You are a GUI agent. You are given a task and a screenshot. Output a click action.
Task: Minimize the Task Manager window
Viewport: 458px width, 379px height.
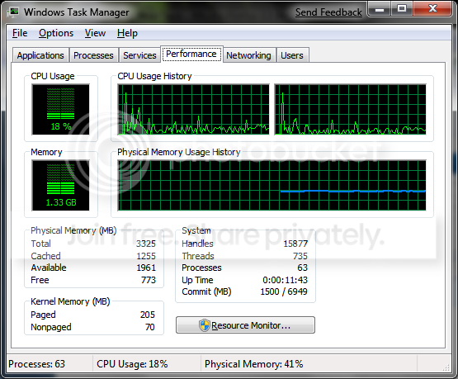[x=379, y=9]
